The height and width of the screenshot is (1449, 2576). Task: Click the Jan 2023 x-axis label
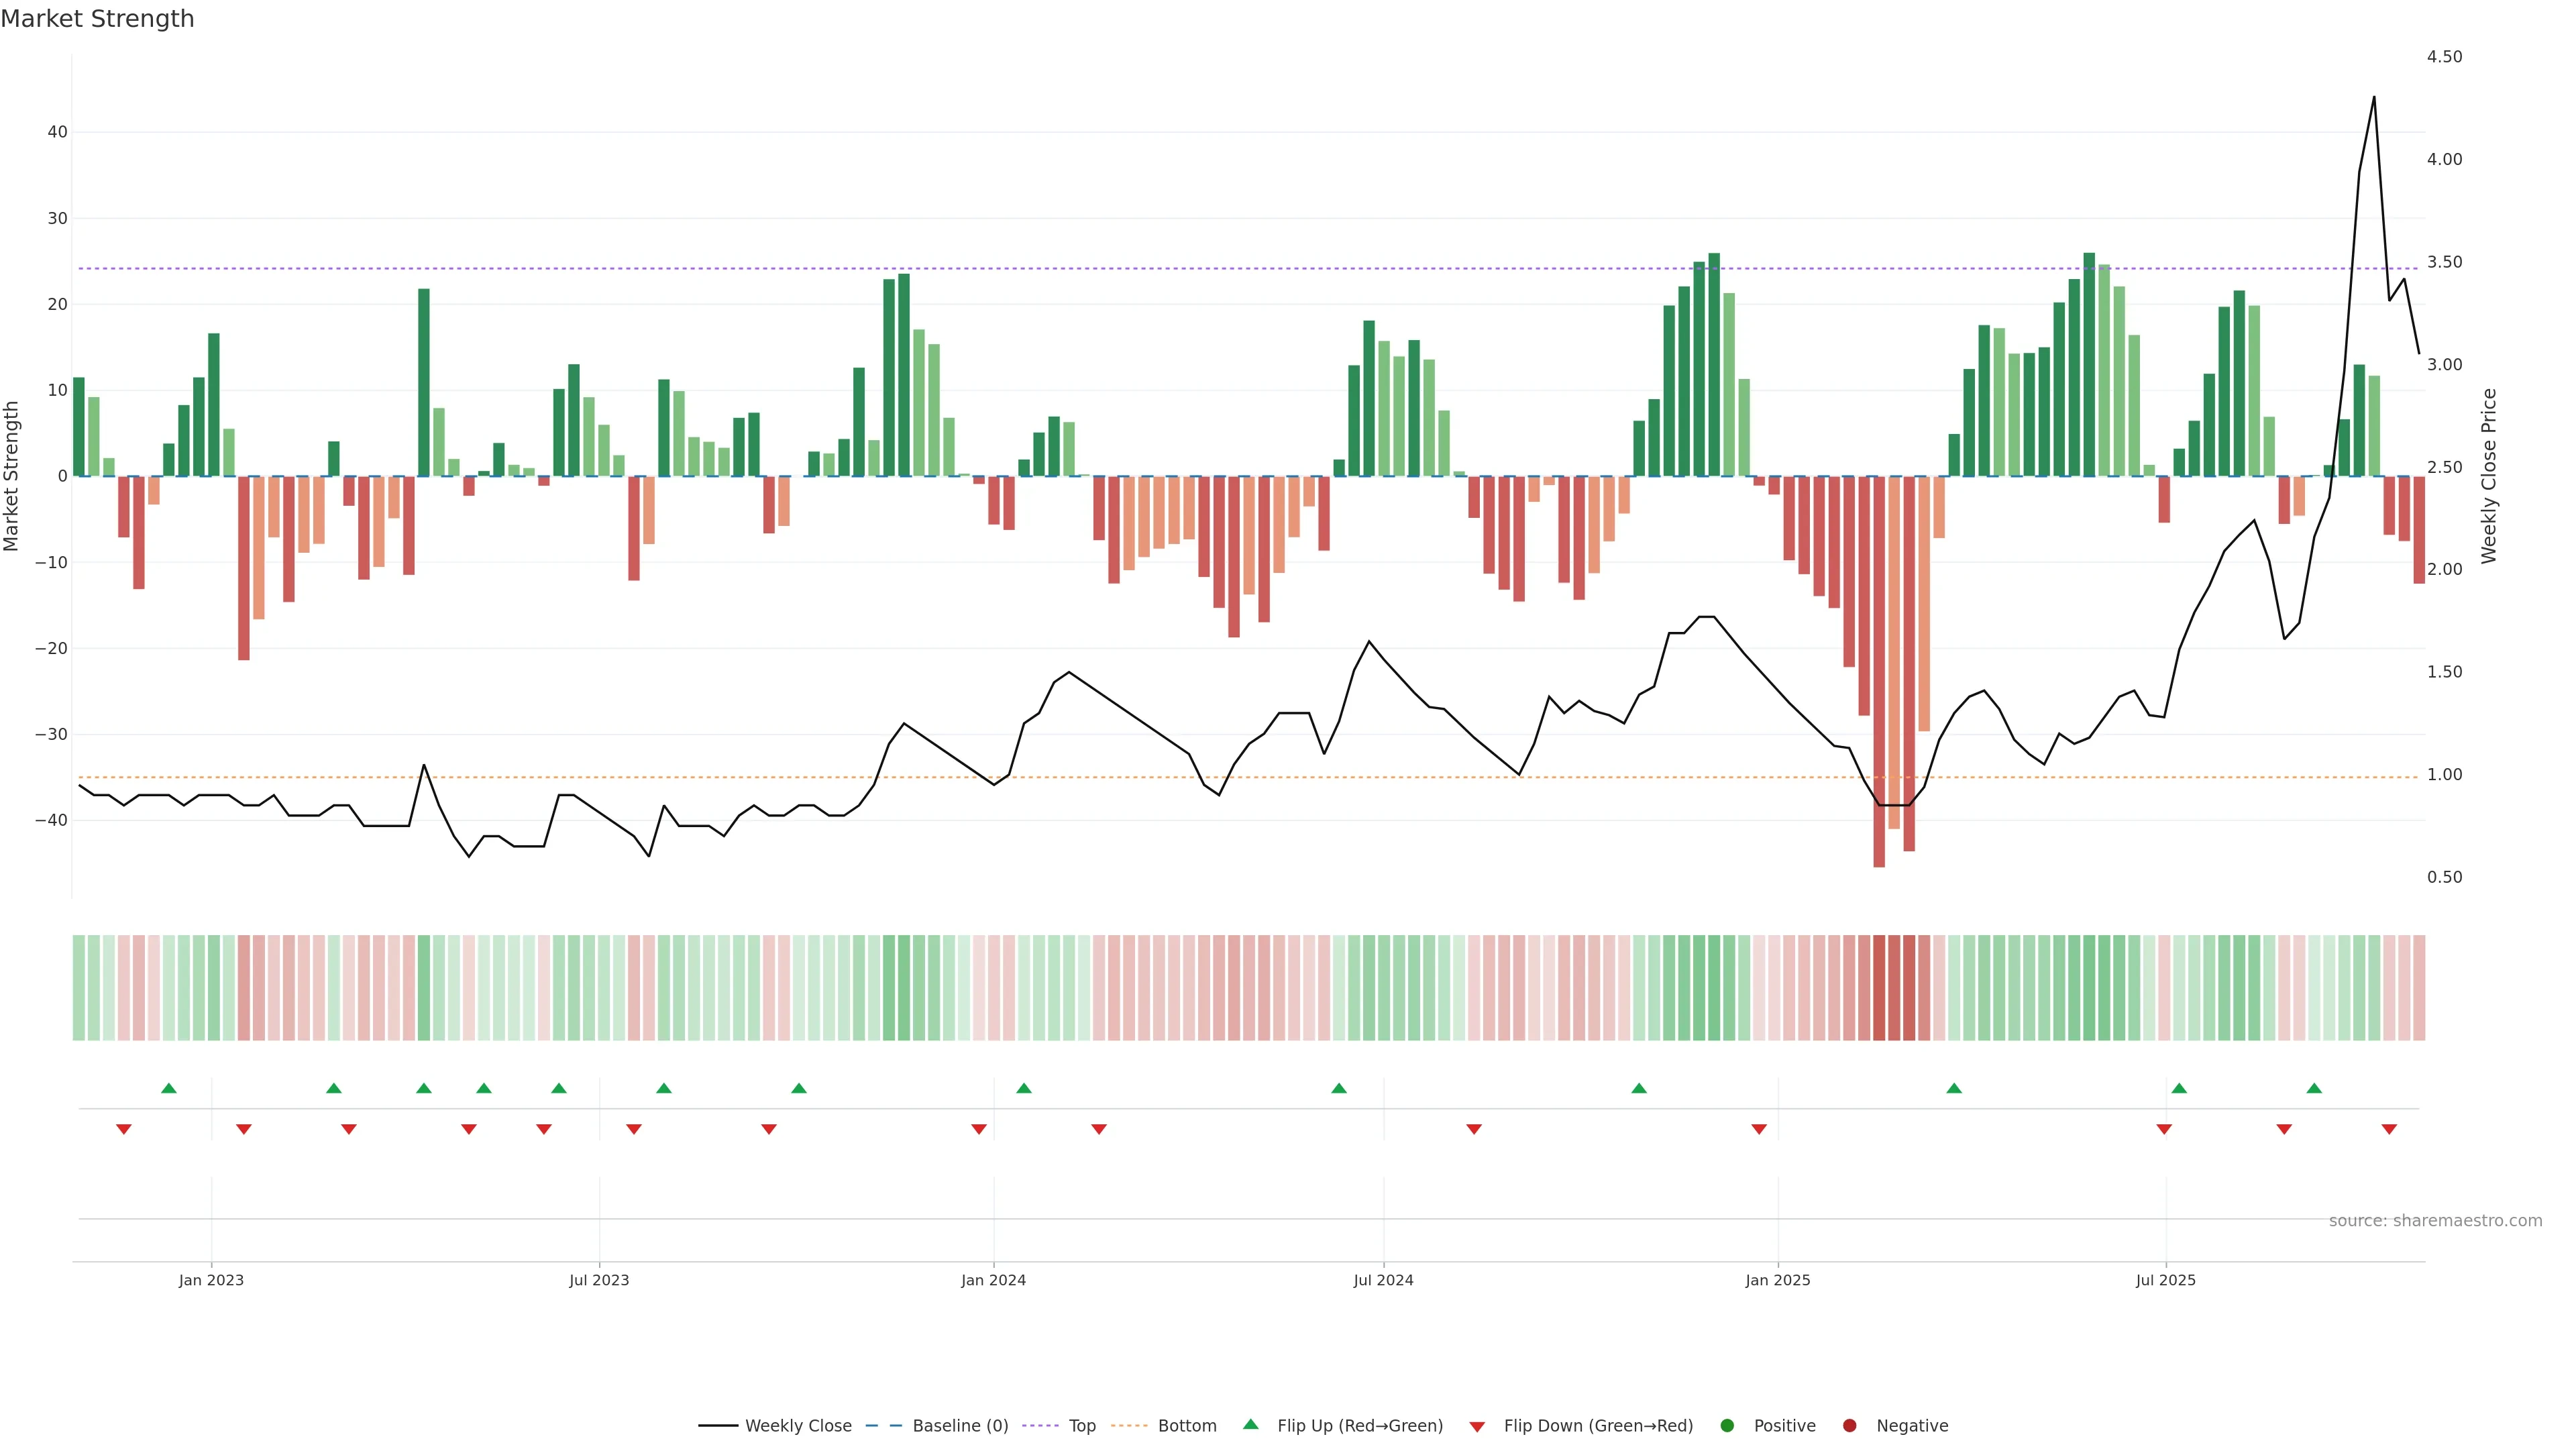click(x=211, y=1280)
